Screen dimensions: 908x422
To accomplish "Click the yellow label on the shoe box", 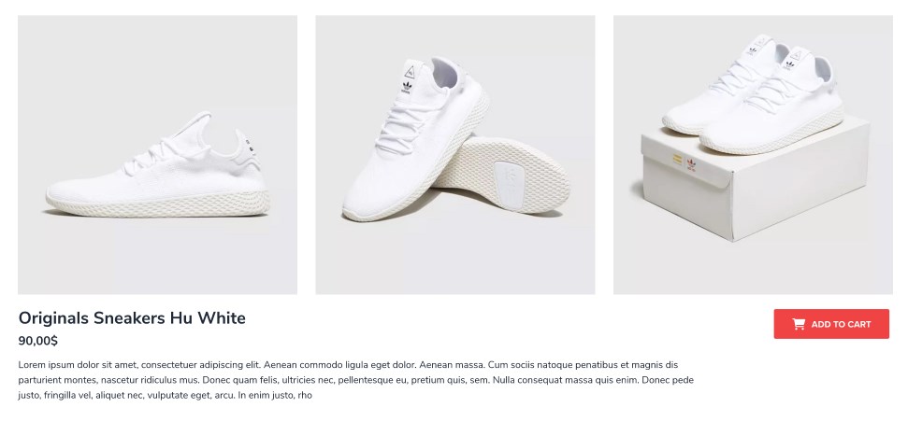I will (677, 159).
